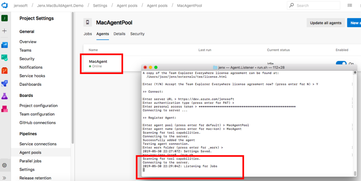Click the Online status under MacAgent
The height and width of the screenshot is (181, 361).
coord(95,66)
